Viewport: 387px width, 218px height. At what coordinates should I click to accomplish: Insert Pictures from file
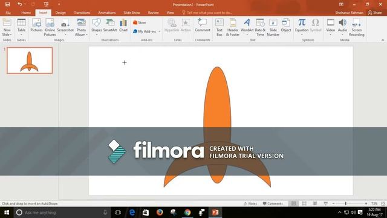(36, 25)
